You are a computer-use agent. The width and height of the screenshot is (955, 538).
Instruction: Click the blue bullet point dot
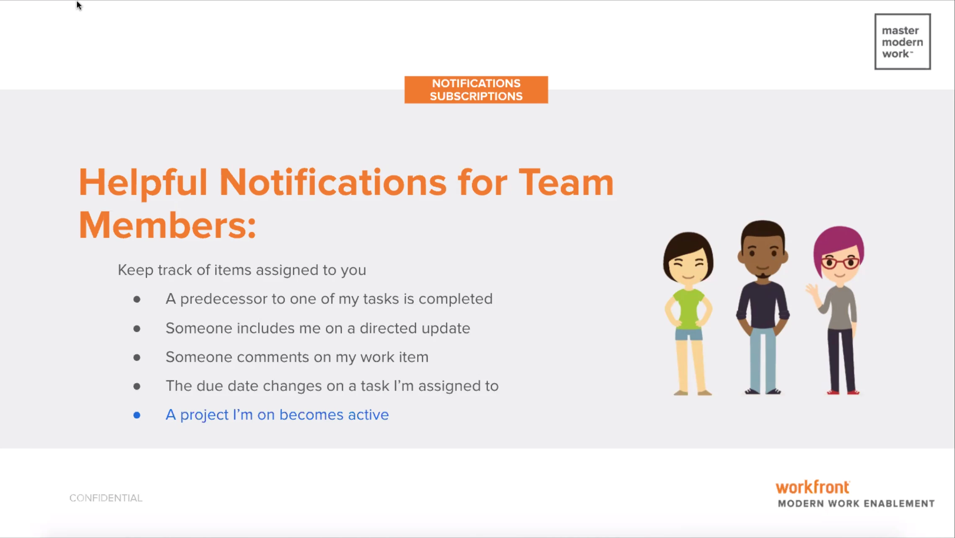[x=137, y=415]
